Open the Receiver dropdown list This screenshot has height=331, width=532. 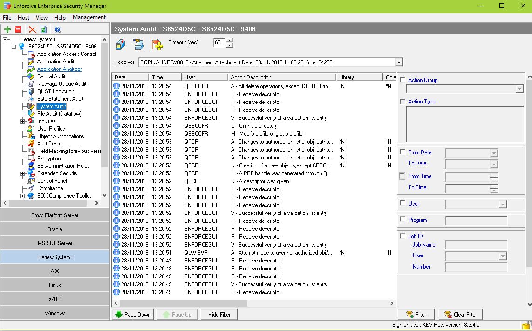[398, 62]
